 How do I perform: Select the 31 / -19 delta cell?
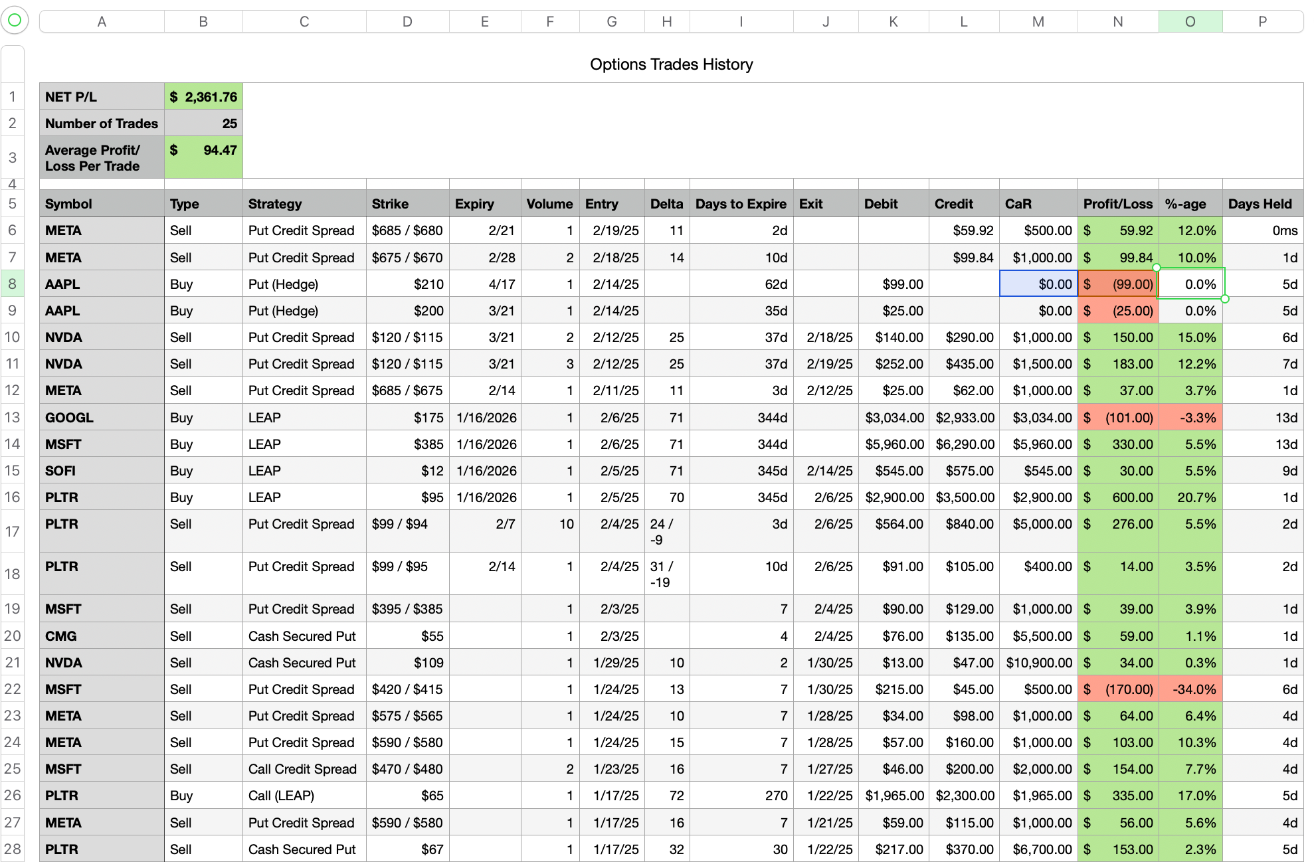click(x=667, y=574)
